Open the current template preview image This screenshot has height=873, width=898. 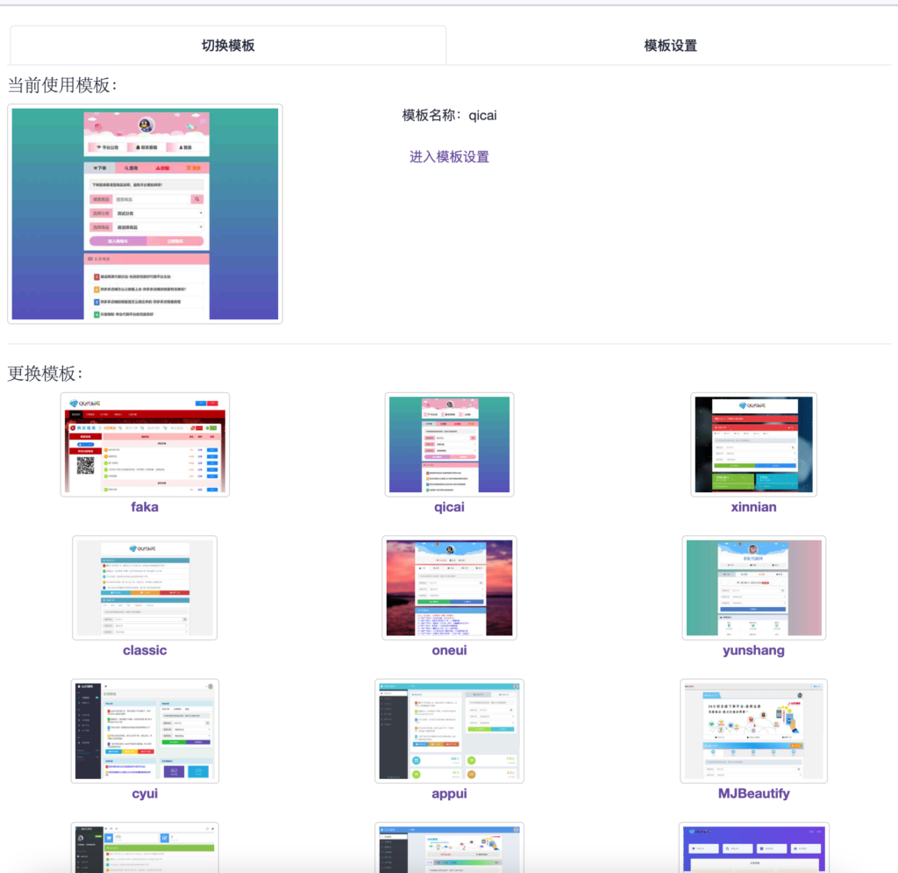pyautogui.click(x=145, y=214)
